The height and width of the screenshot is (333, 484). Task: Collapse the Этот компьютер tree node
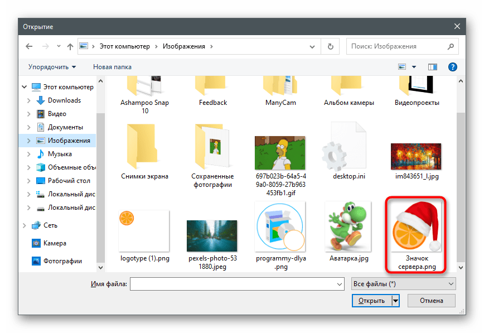24,87
